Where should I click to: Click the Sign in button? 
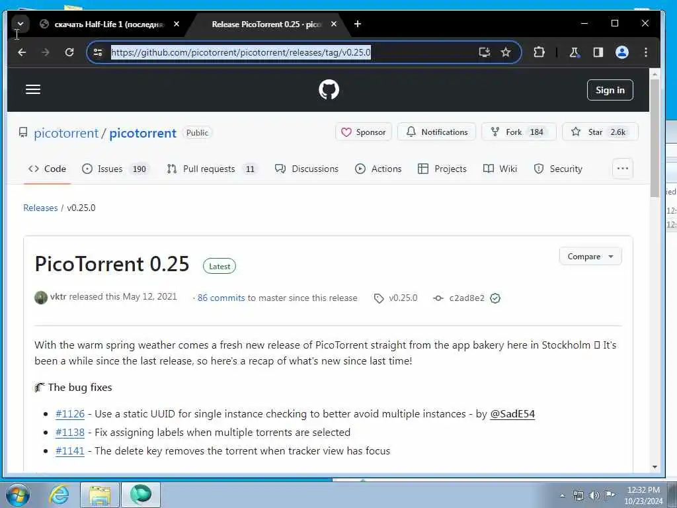click(x=610, y=90)
